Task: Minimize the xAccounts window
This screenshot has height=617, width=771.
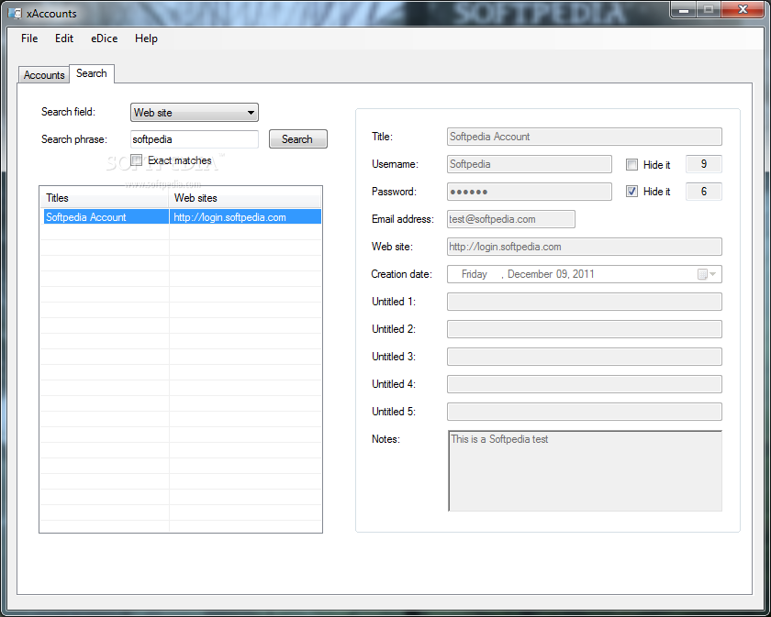Action: (683, 9)
